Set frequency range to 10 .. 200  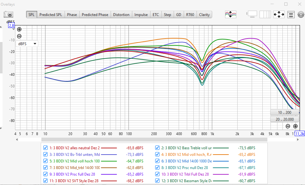point(284,113)
